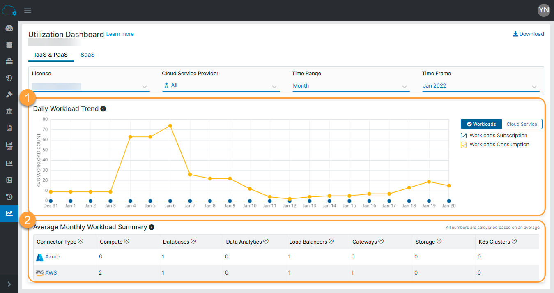Switch to the SaaS tab
The height and width of the screenshot is (293, 554).
(x=87, y=54)
